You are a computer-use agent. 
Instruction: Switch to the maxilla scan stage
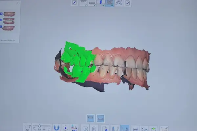click(x=83, y=3)
